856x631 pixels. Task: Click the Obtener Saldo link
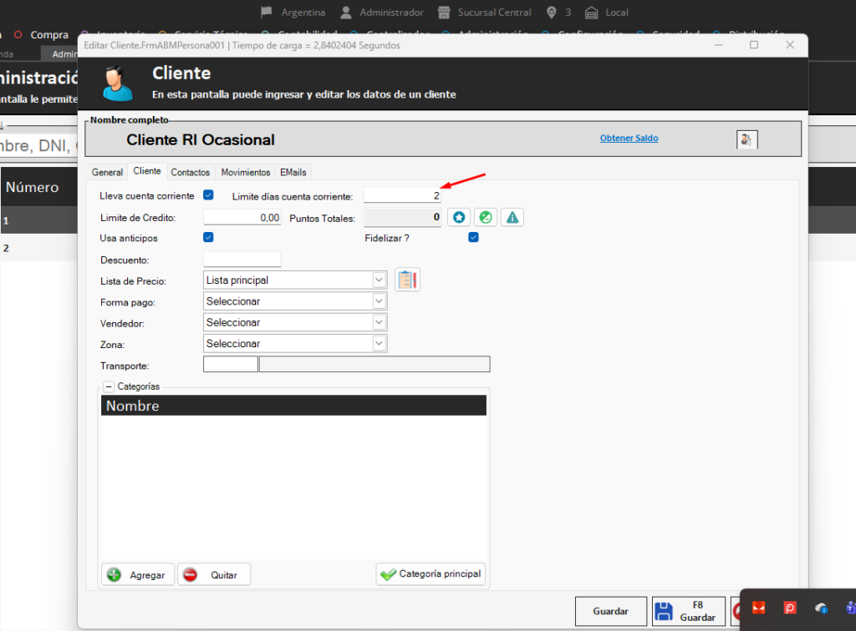click(629, 138)
